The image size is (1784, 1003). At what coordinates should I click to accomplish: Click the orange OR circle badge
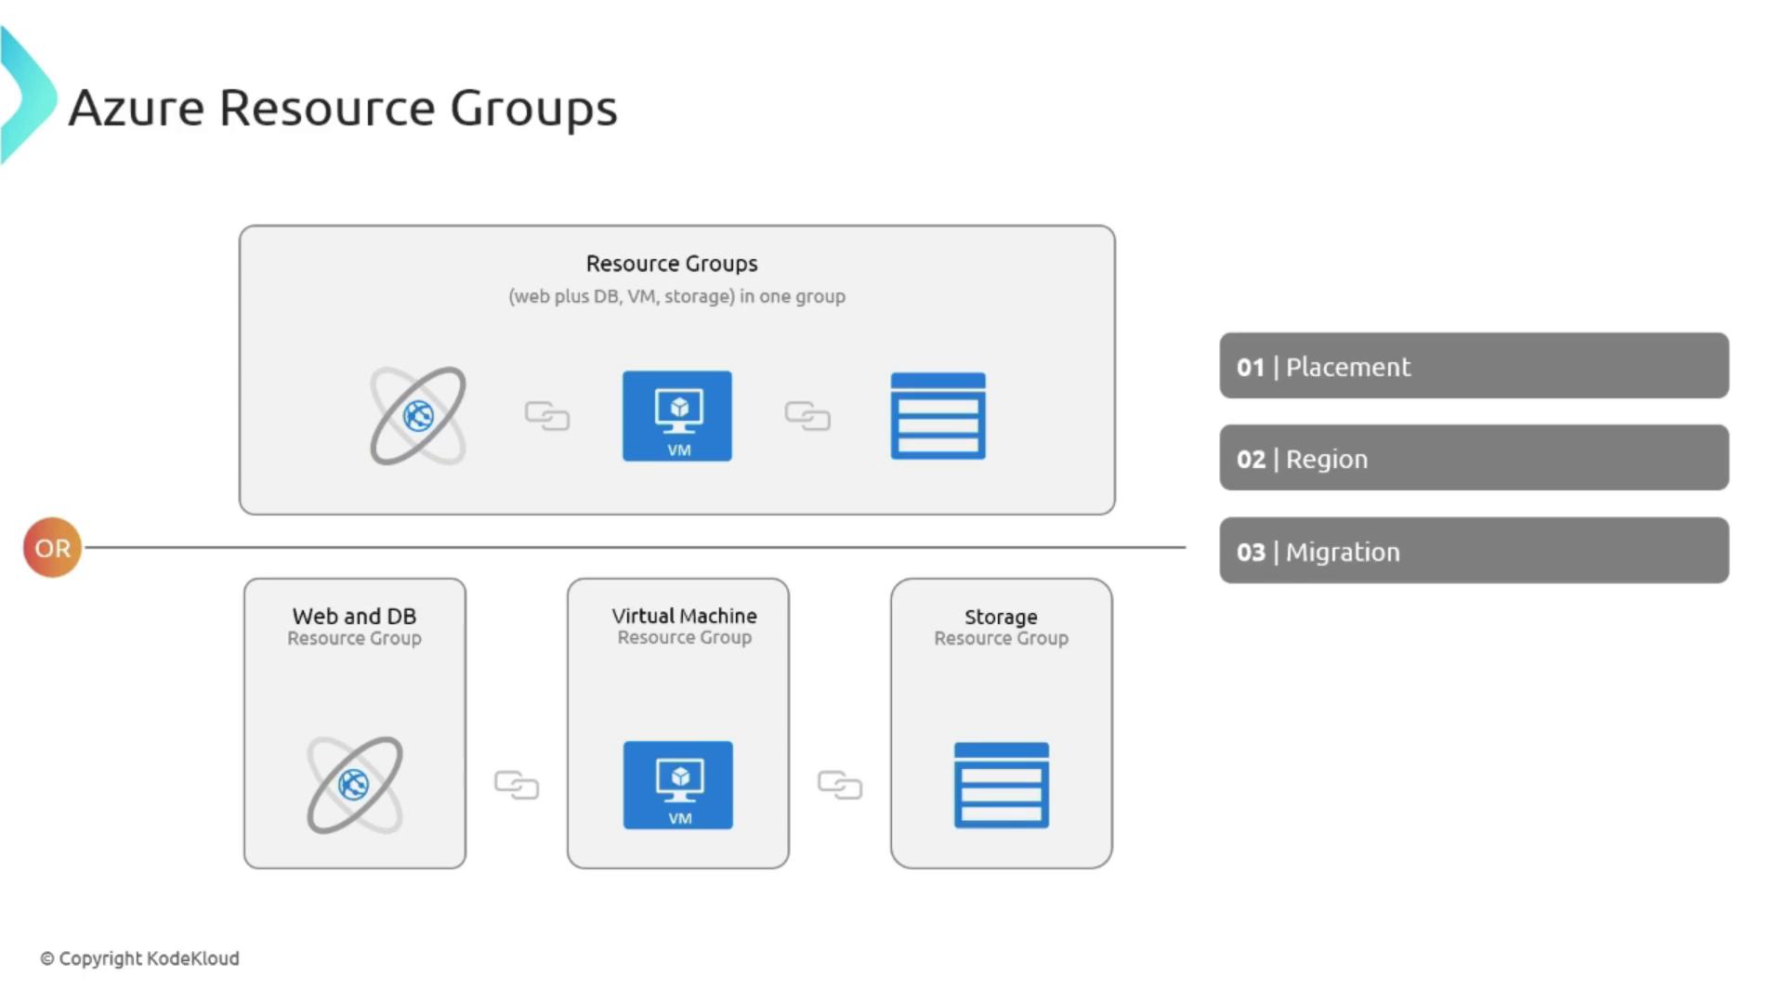click(x=53, y=548)
